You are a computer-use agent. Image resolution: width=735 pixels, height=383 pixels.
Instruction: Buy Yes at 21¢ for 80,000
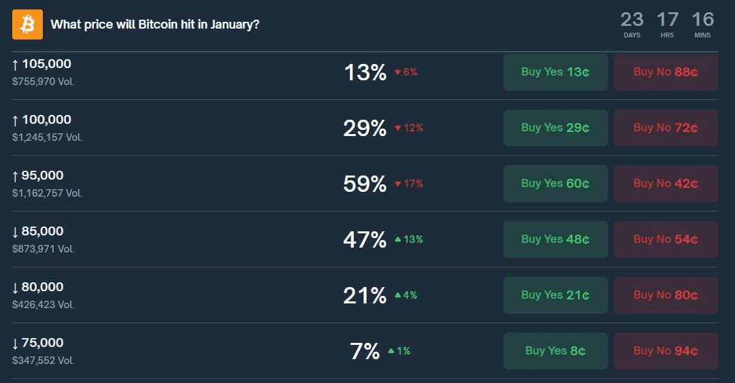555,295
